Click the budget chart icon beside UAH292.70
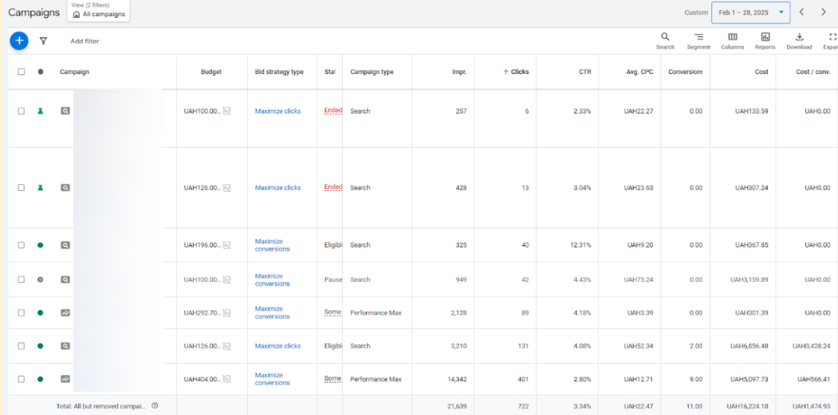The height and width of the screenshot is (415, 838). [x=227, y=313]
